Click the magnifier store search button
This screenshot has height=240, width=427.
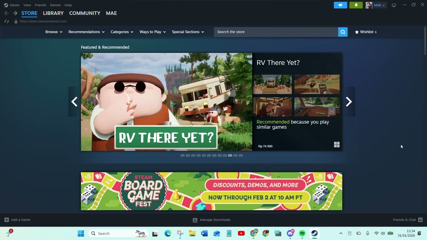(343, 32)
